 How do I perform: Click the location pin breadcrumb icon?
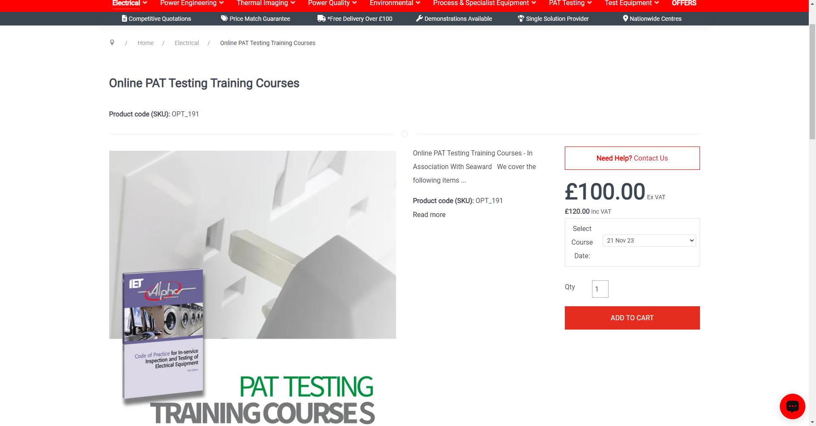point(112,42)
